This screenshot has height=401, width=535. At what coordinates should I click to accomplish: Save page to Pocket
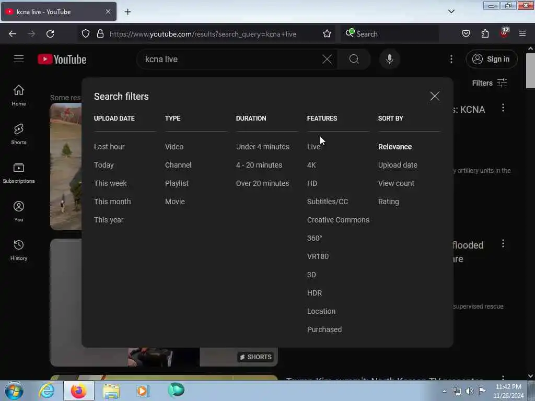pos(466,33)
